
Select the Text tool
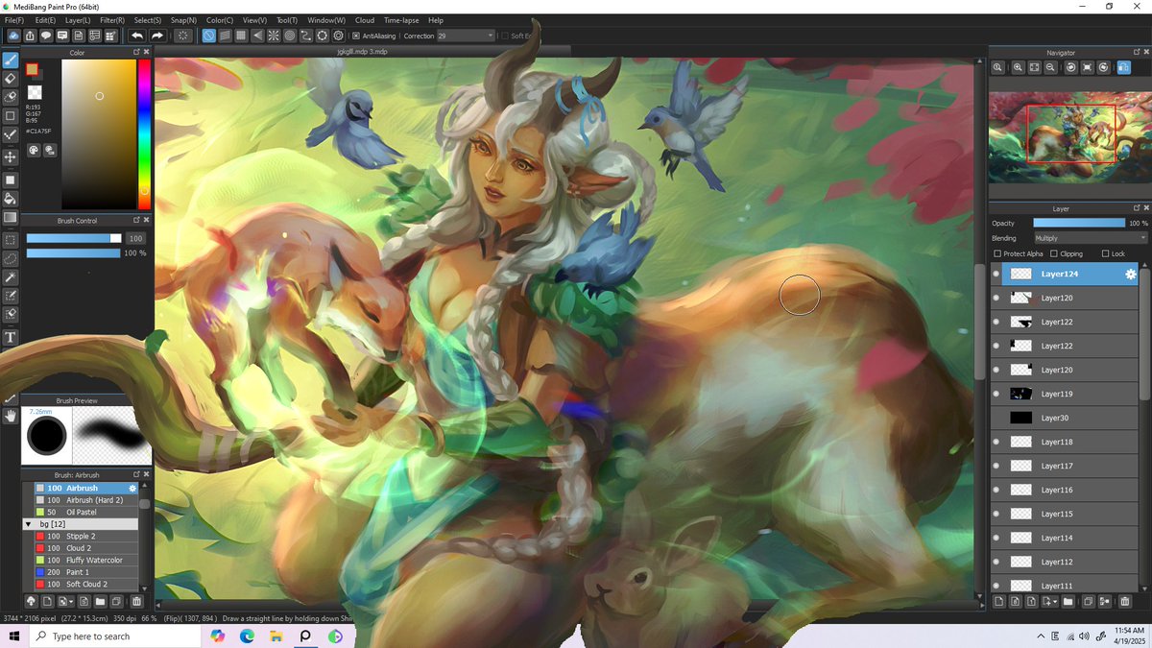[x=11, y=337]
